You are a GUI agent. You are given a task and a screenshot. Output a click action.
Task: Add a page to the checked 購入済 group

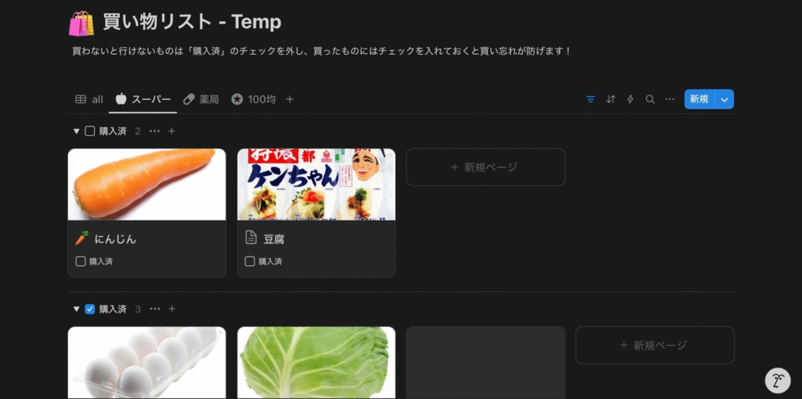point(172,309)
